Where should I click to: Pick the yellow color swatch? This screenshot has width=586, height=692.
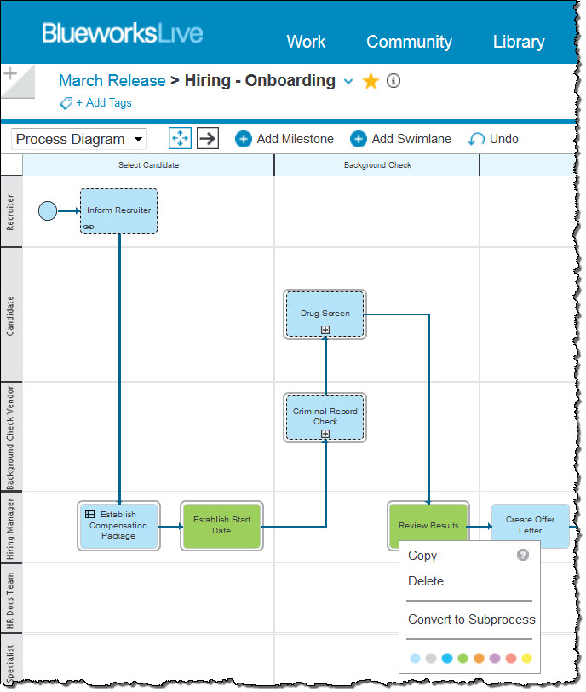click(x=527, y=659)
